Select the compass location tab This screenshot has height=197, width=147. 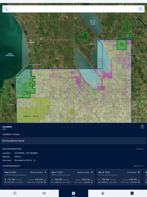click(73, 193)
